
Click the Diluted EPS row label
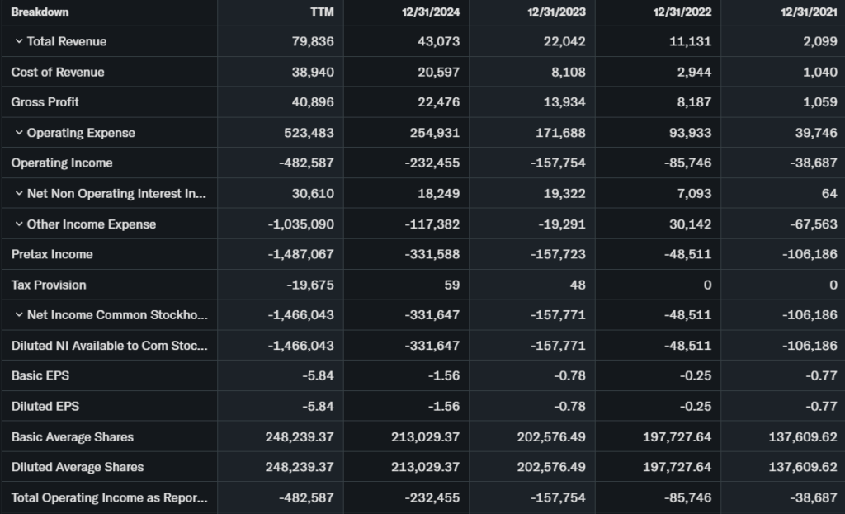[x=45, y=406]
